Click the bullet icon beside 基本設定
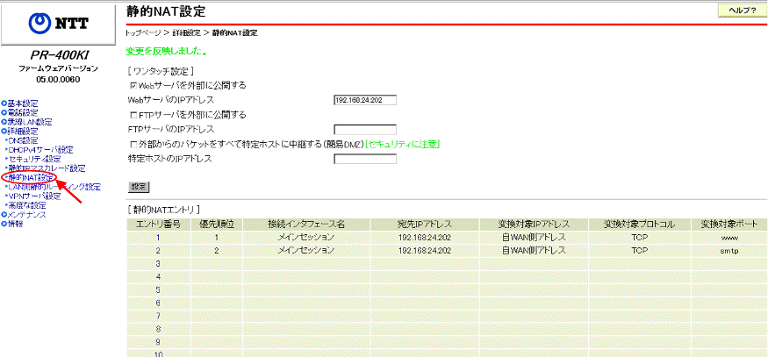The width and height of the screenshot is (768, 357). (x=4, y=103)
